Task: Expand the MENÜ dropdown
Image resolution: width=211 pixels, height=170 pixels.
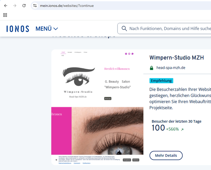Action: [47, 29]
